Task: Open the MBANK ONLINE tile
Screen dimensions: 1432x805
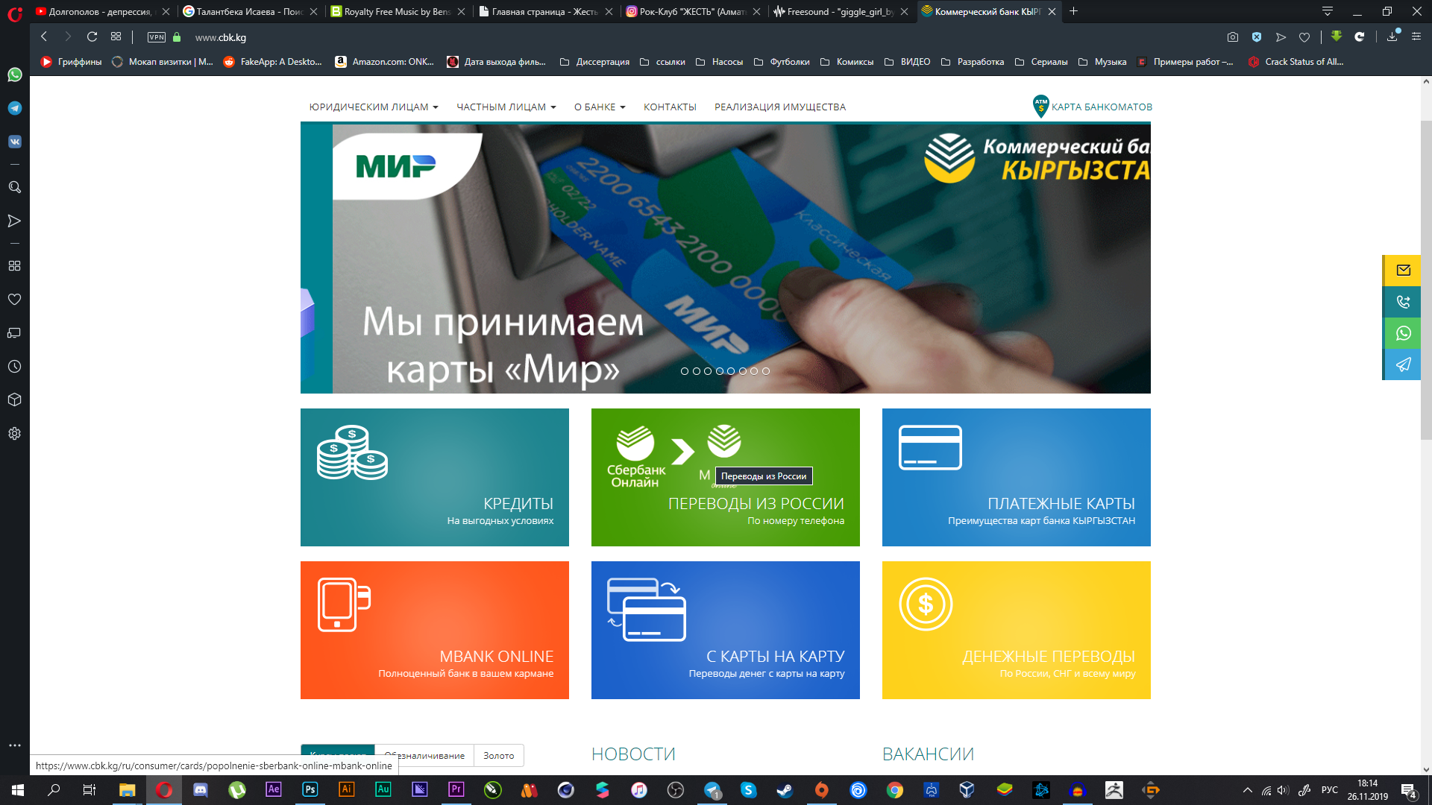Action: (434, 630)
